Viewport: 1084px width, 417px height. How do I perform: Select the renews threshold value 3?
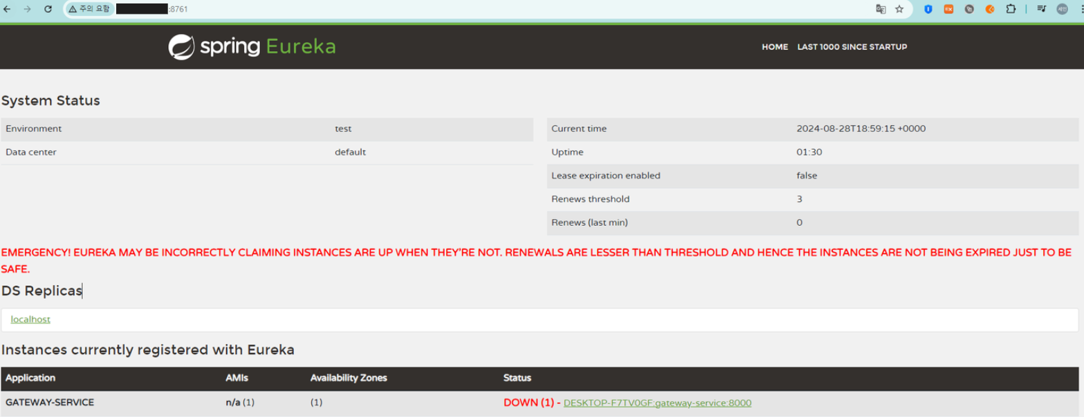click(800, 199)
